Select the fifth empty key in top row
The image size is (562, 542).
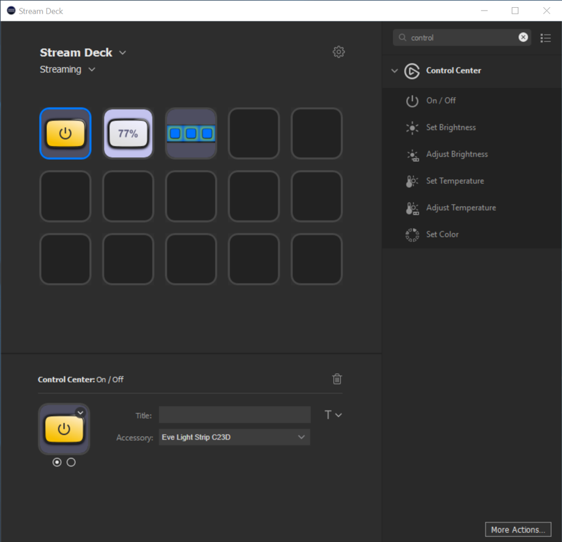316,133
